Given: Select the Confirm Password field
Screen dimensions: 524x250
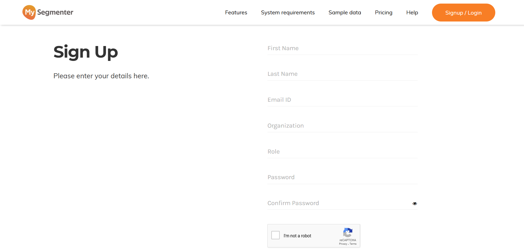Looking at the screenshot, I should [x=337, y=203].
